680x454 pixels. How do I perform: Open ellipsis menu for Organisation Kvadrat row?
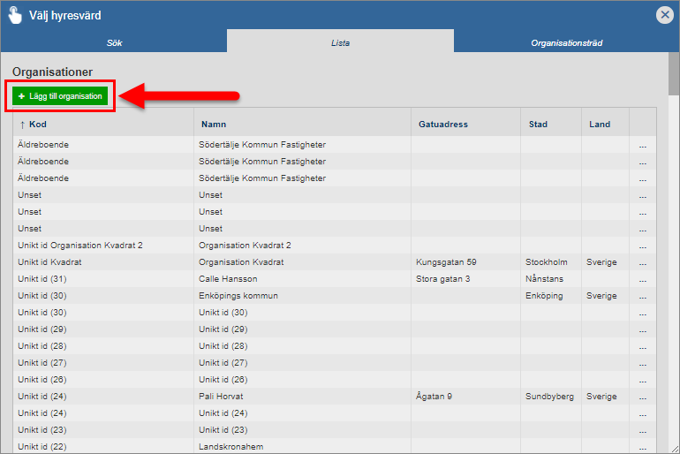[x=643, y=262]
